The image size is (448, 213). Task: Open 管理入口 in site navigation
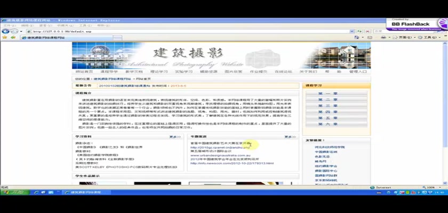[x=358, y=71]
